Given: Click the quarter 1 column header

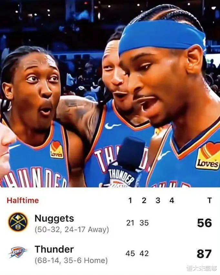Looking at the screenshot, I should (130, 200).
